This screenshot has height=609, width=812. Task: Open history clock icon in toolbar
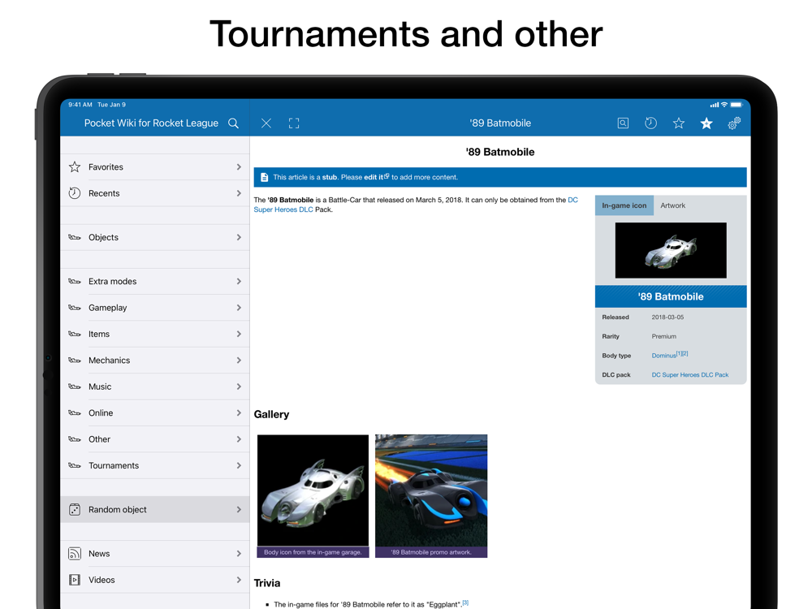point(651,123)
